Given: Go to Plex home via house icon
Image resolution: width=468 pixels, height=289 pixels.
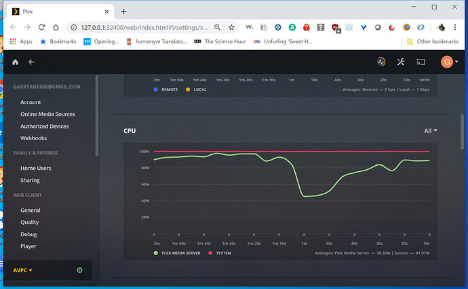Looking at the screenshot, I should pyautogui.click(x=15, y=62).
